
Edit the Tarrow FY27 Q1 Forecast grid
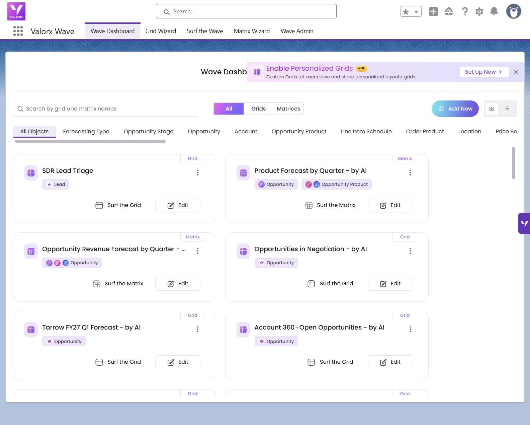[x=178, y=362]
